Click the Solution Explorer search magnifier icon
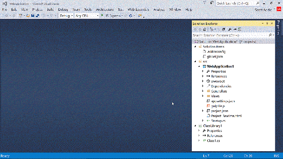Screen dimensions: 283x159 pyautogui.click(x=270, y=35)
